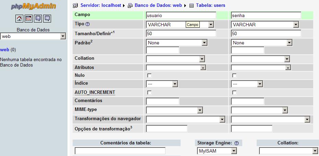
Task: Open Atributos dropdown for senha
Action: coord(261,68)
